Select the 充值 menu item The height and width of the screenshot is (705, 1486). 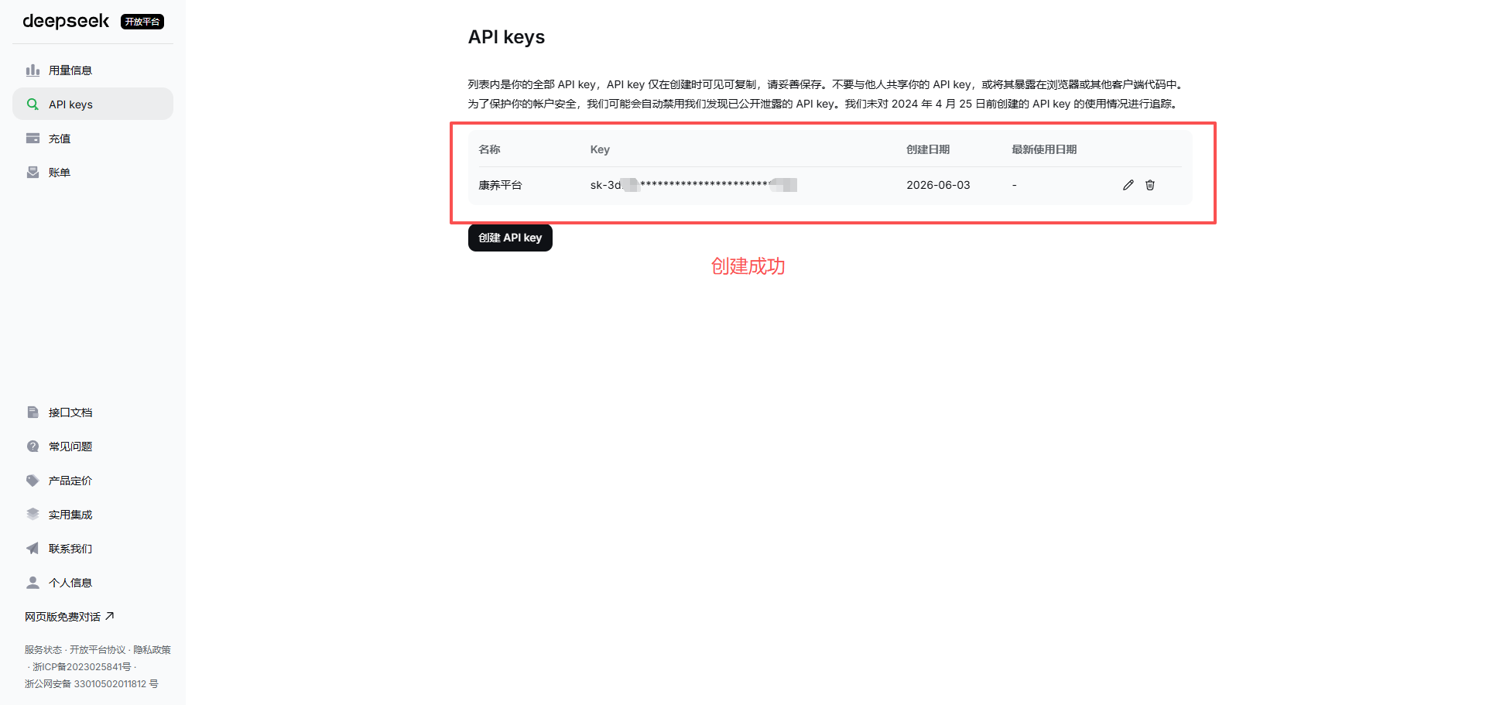pos(93,139)
